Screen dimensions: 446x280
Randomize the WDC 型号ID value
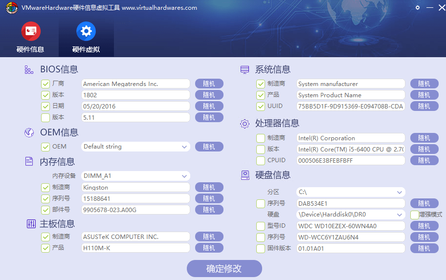pos(424,226)
